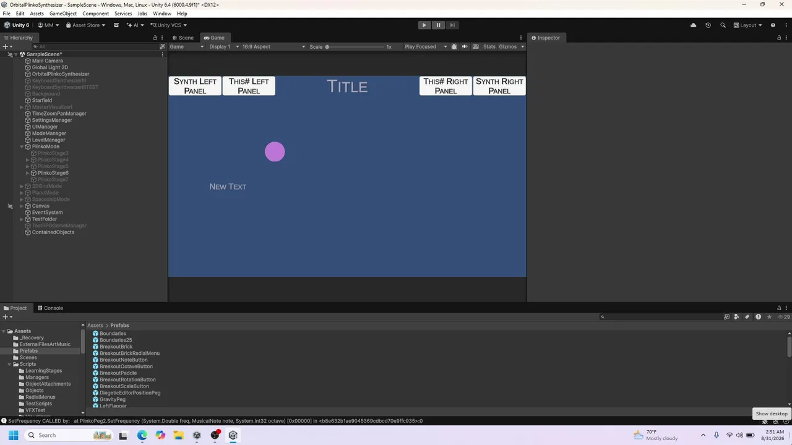Toggle the debug bug icon in Game view
792x445 pixels.
click(x=454, y=47)
